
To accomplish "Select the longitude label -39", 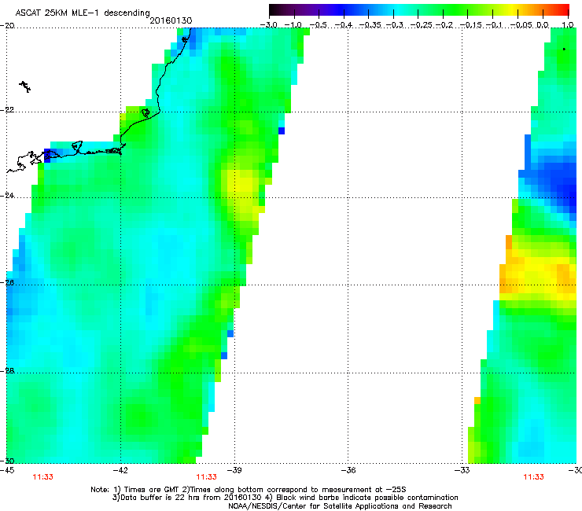I will (x=234, y=470).
